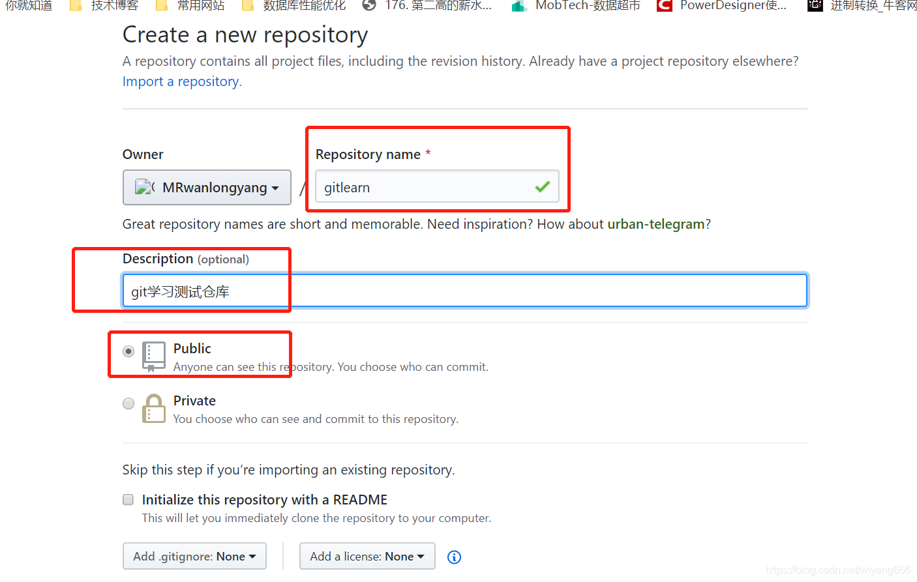Click 'You choose who can see and commit' text
The image size is (917, 582).
coord(316,419)
